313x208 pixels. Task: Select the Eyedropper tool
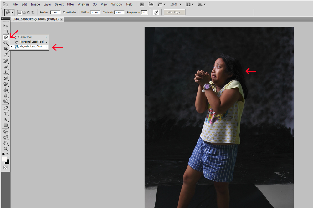click(6, 55)
